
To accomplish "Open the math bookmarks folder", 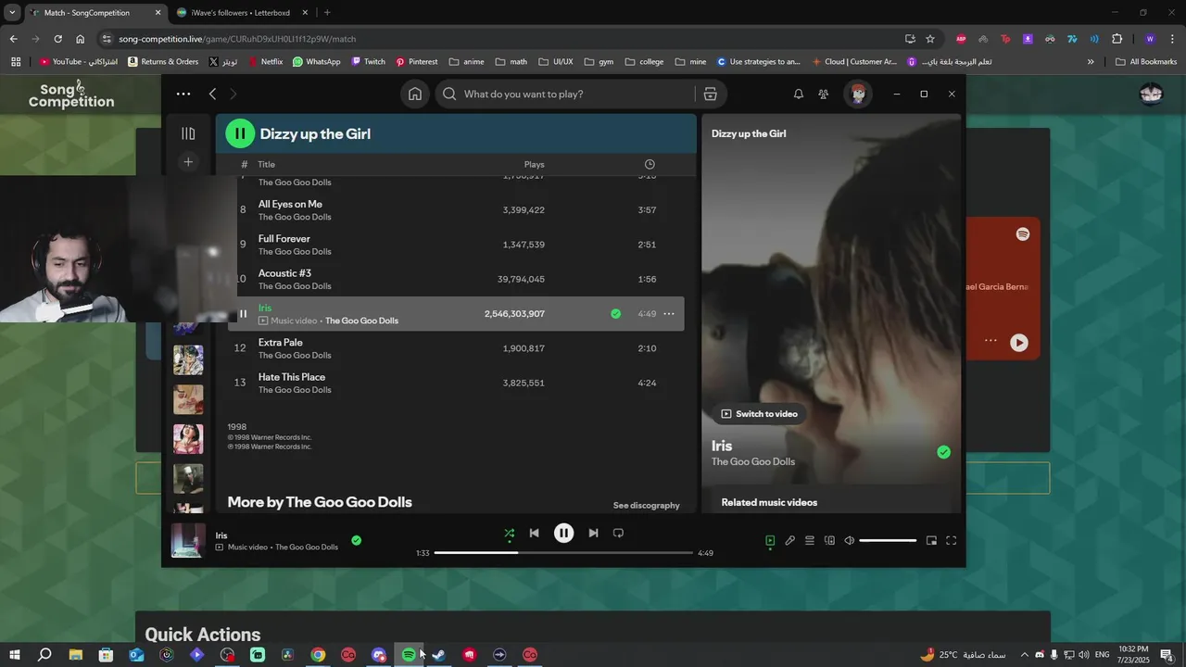I will tap(511, 62).
